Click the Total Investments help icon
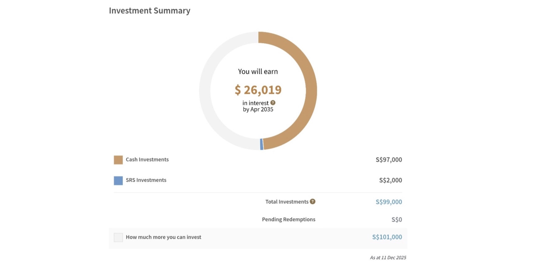 point(312,201)
